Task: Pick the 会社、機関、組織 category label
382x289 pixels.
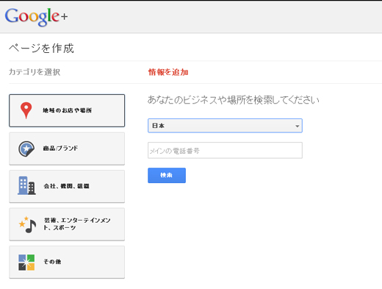Action: pyautogui.click(x=66, y=186)
